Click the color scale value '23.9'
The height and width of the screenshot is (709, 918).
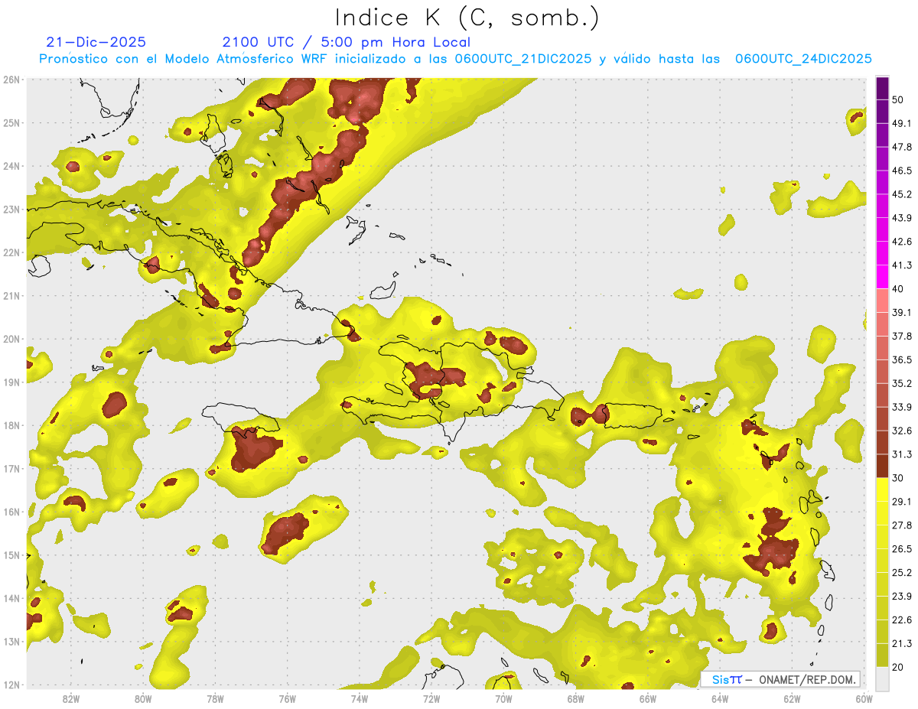coord(901,597)
